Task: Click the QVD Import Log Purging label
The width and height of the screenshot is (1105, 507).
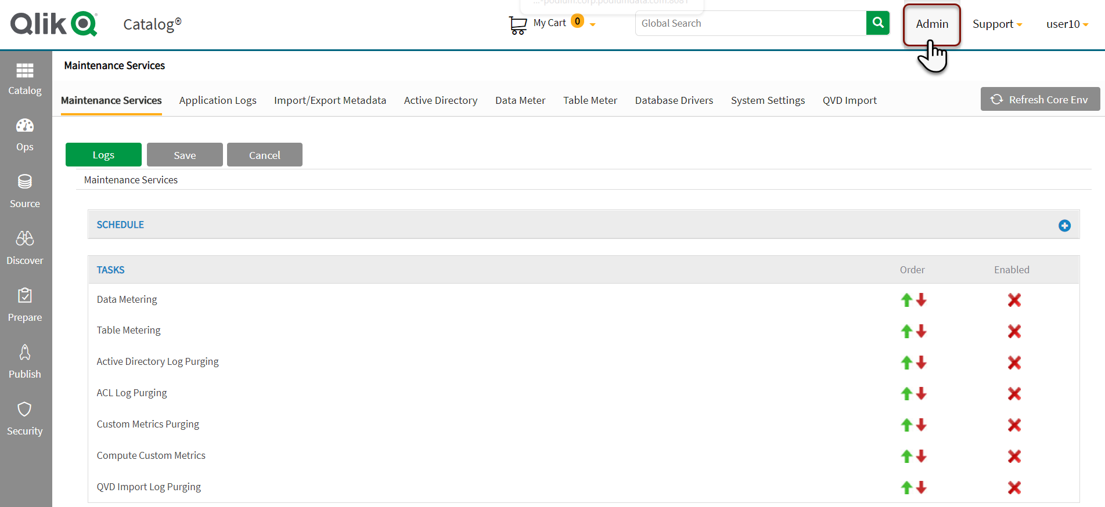Action: (x=149, y=487)
